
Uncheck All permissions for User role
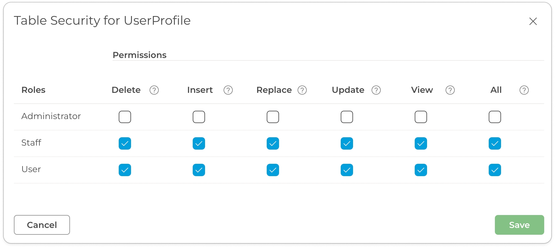pyautogui.click(x=495, y=170)
